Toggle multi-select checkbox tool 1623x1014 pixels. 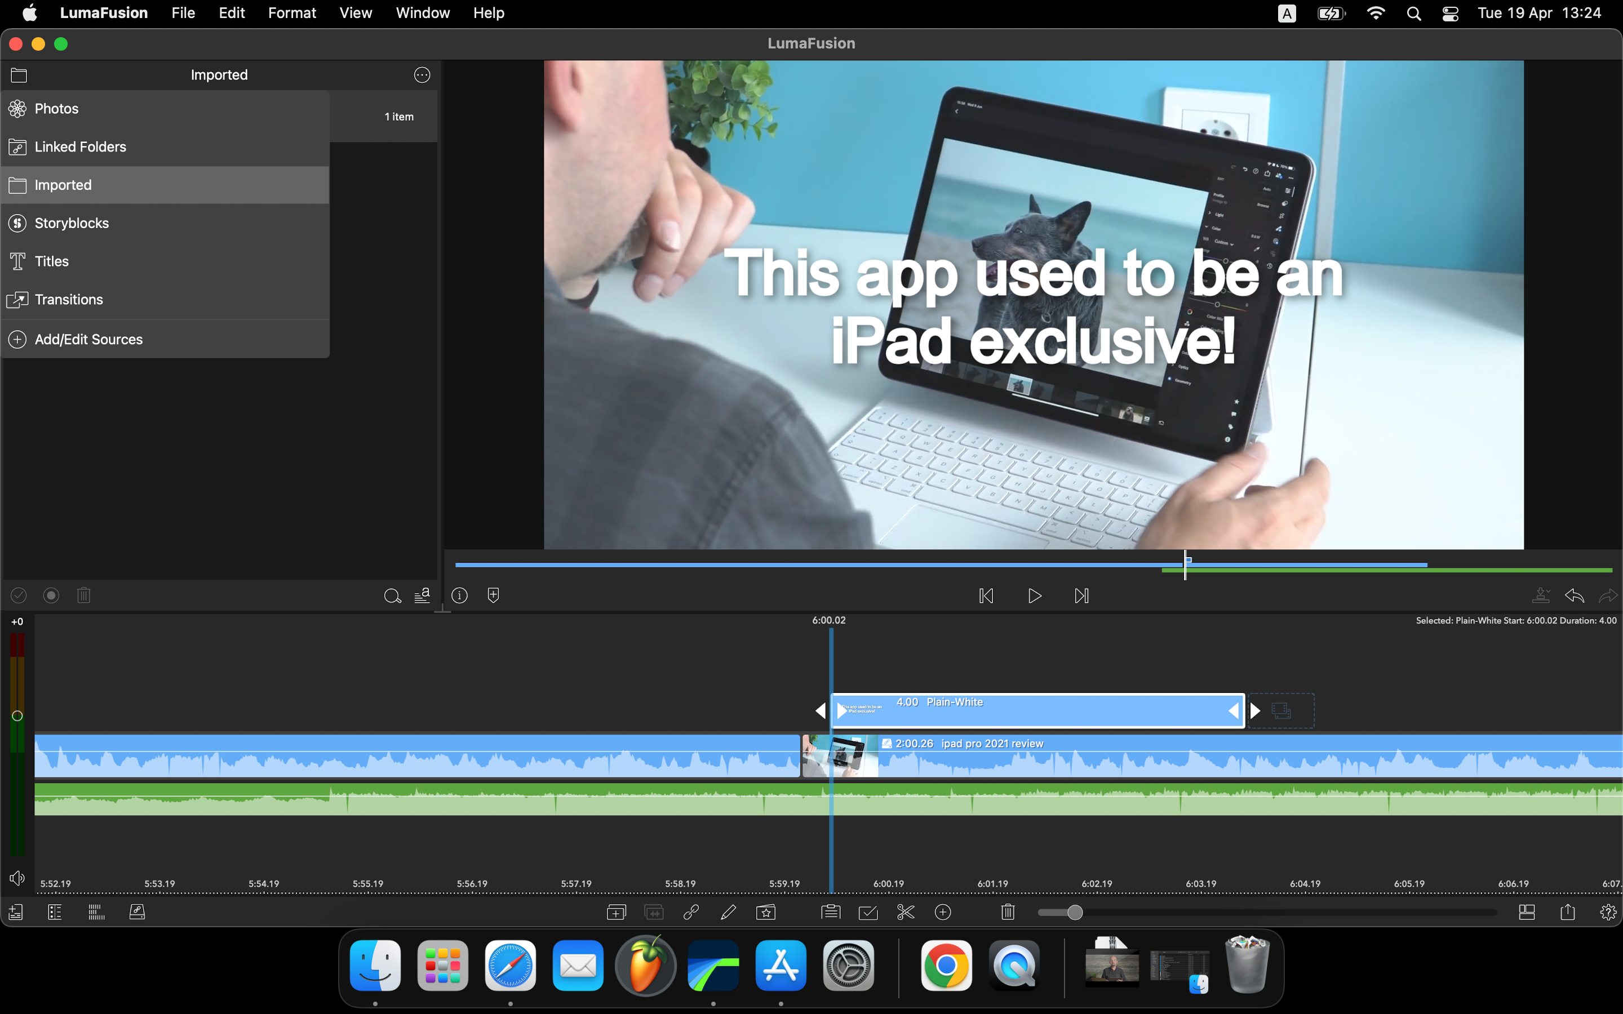[x=868, y=913]
